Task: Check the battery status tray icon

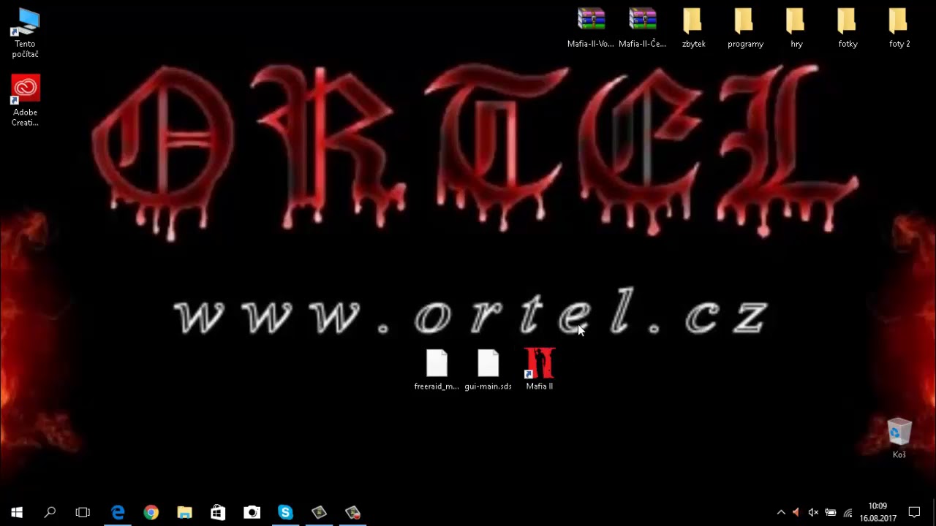Action: pos(831,512)
